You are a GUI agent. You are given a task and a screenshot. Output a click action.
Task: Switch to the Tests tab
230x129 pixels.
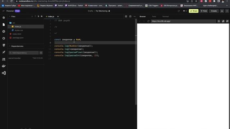coord(154,16)
